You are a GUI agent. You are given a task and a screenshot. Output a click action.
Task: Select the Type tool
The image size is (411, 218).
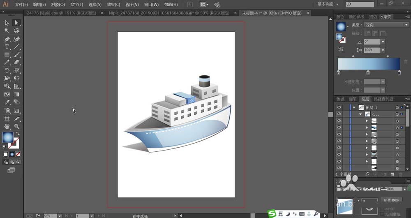(x=7, y=47)
